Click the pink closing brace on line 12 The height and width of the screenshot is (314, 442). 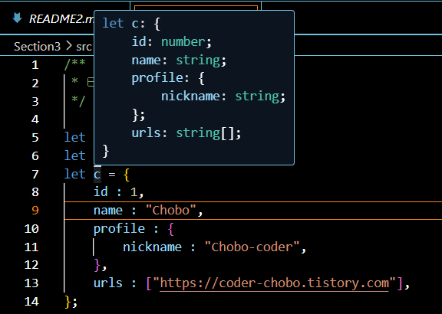[97, 265]
